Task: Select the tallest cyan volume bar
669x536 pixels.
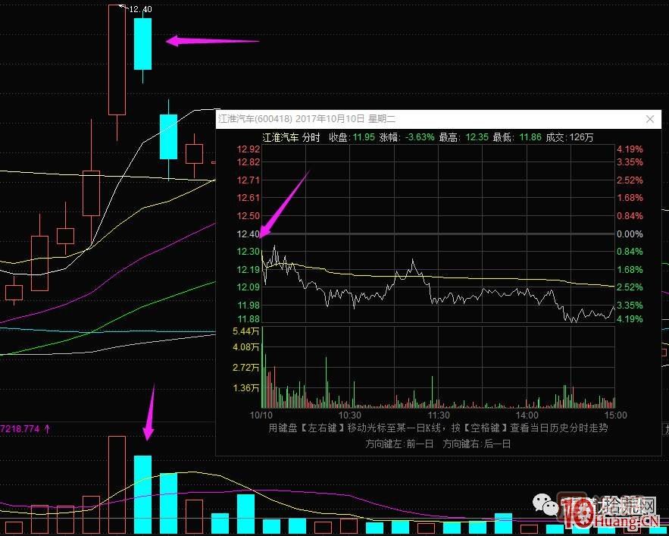Action: click(x=142, y=494)
